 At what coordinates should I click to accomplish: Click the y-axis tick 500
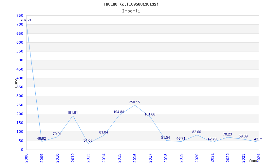20,60
